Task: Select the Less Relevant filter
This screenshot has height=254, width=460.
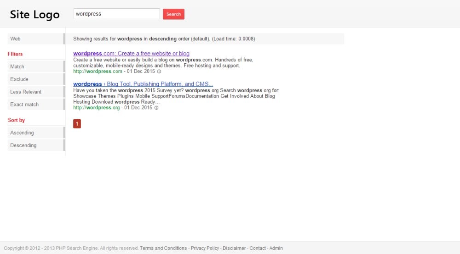Action: point(36,92)
